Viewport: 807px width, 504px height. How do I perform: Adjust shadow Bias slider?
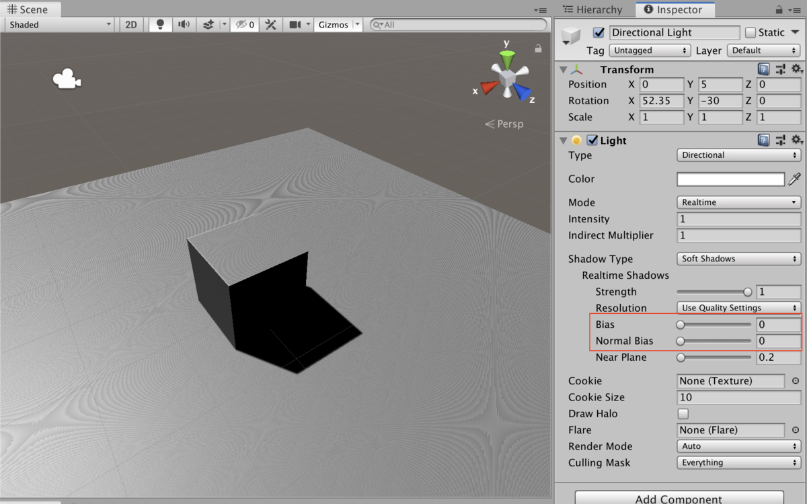pyautogui.click(x=714, y=325)
